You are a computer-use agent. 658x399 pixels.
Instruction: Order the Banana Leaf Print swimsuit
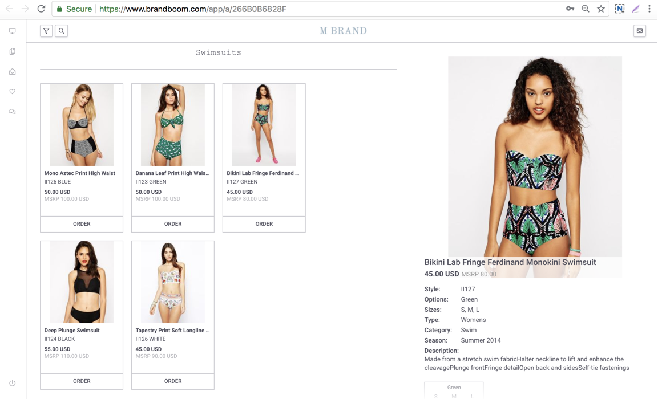(173, 224)
